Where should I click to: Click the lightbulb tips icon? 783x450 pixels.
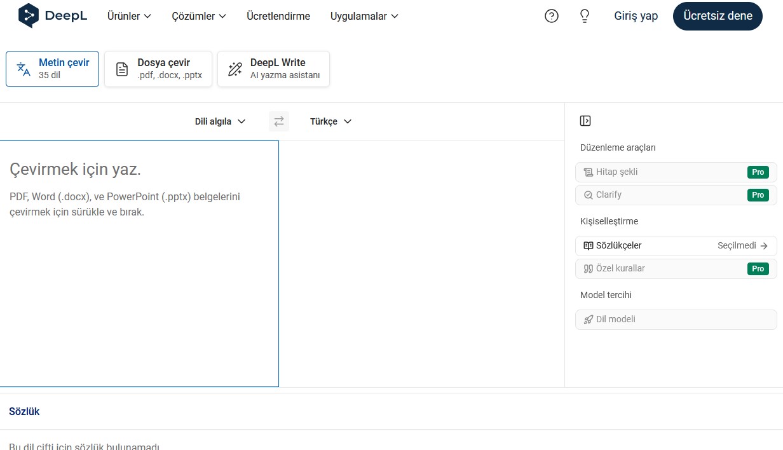(585, 17)
